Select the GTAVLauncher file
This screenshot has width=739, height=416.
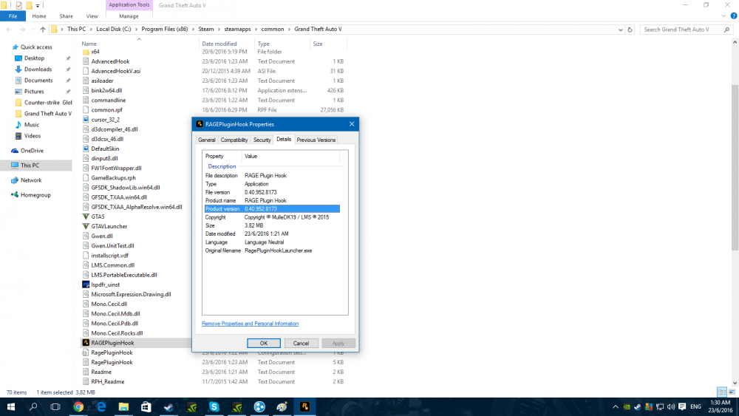(x=109, y=226)
